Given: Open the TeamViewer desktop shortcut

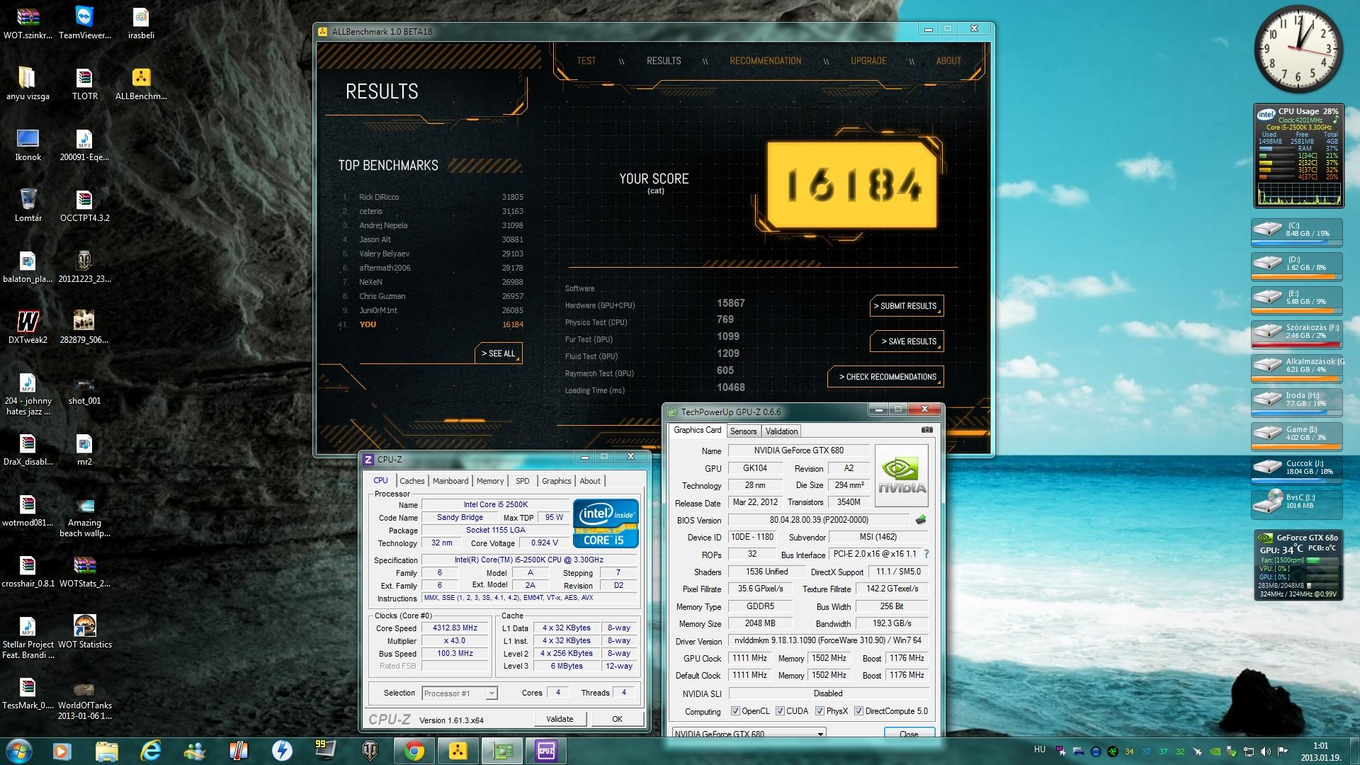Looking at the screenshot, I should pos(84,23).
